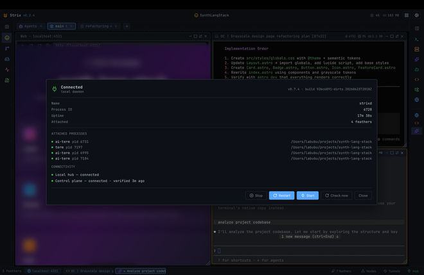This screenshot has height=275, width=424.
Task: Click 7 feathers in status bar right
Action: tap(341, 271)
